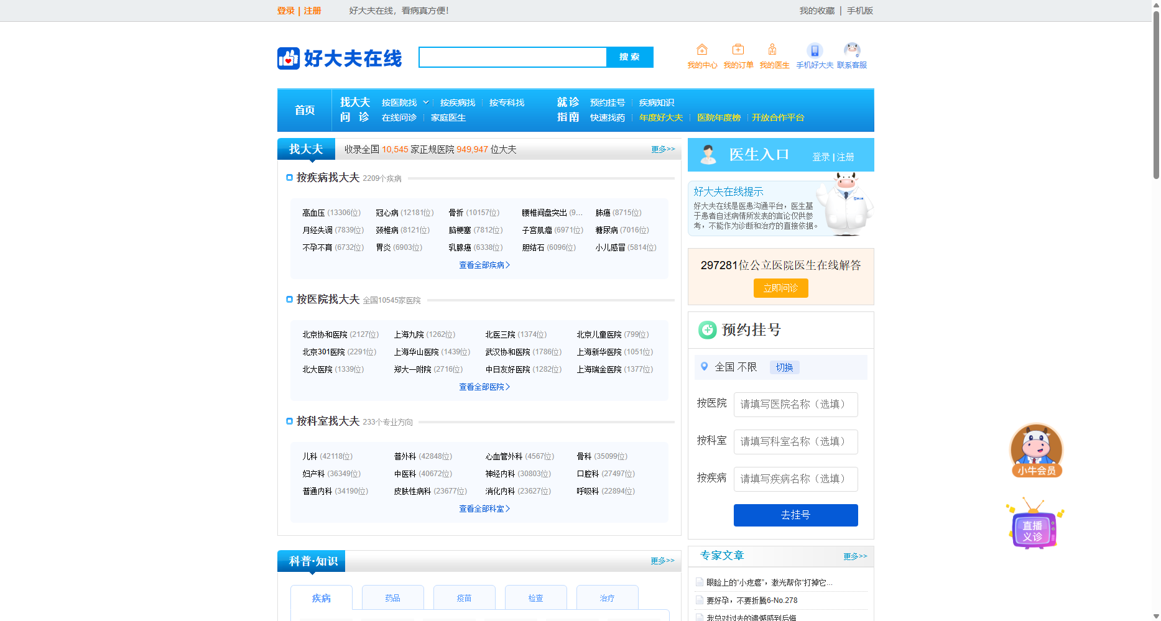Open the 直播义诊 floating TV icon
The image size is (1161, 621).
[1035, 523]
